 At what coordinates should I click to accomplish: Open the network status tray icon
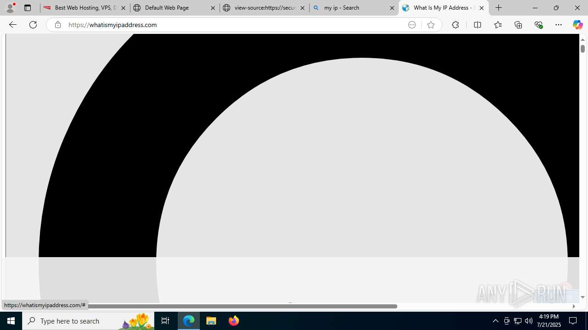point(518,321)
